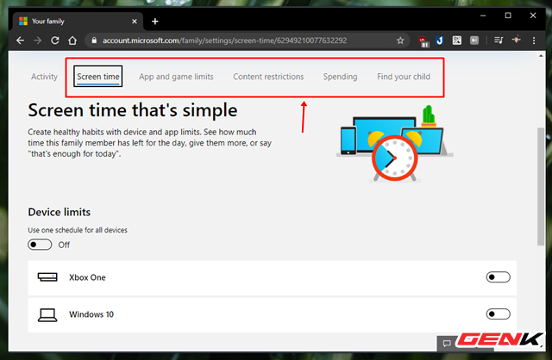Screen dimensions: 552x360
Task: Close the Your family tab
Action: (135, 22)
